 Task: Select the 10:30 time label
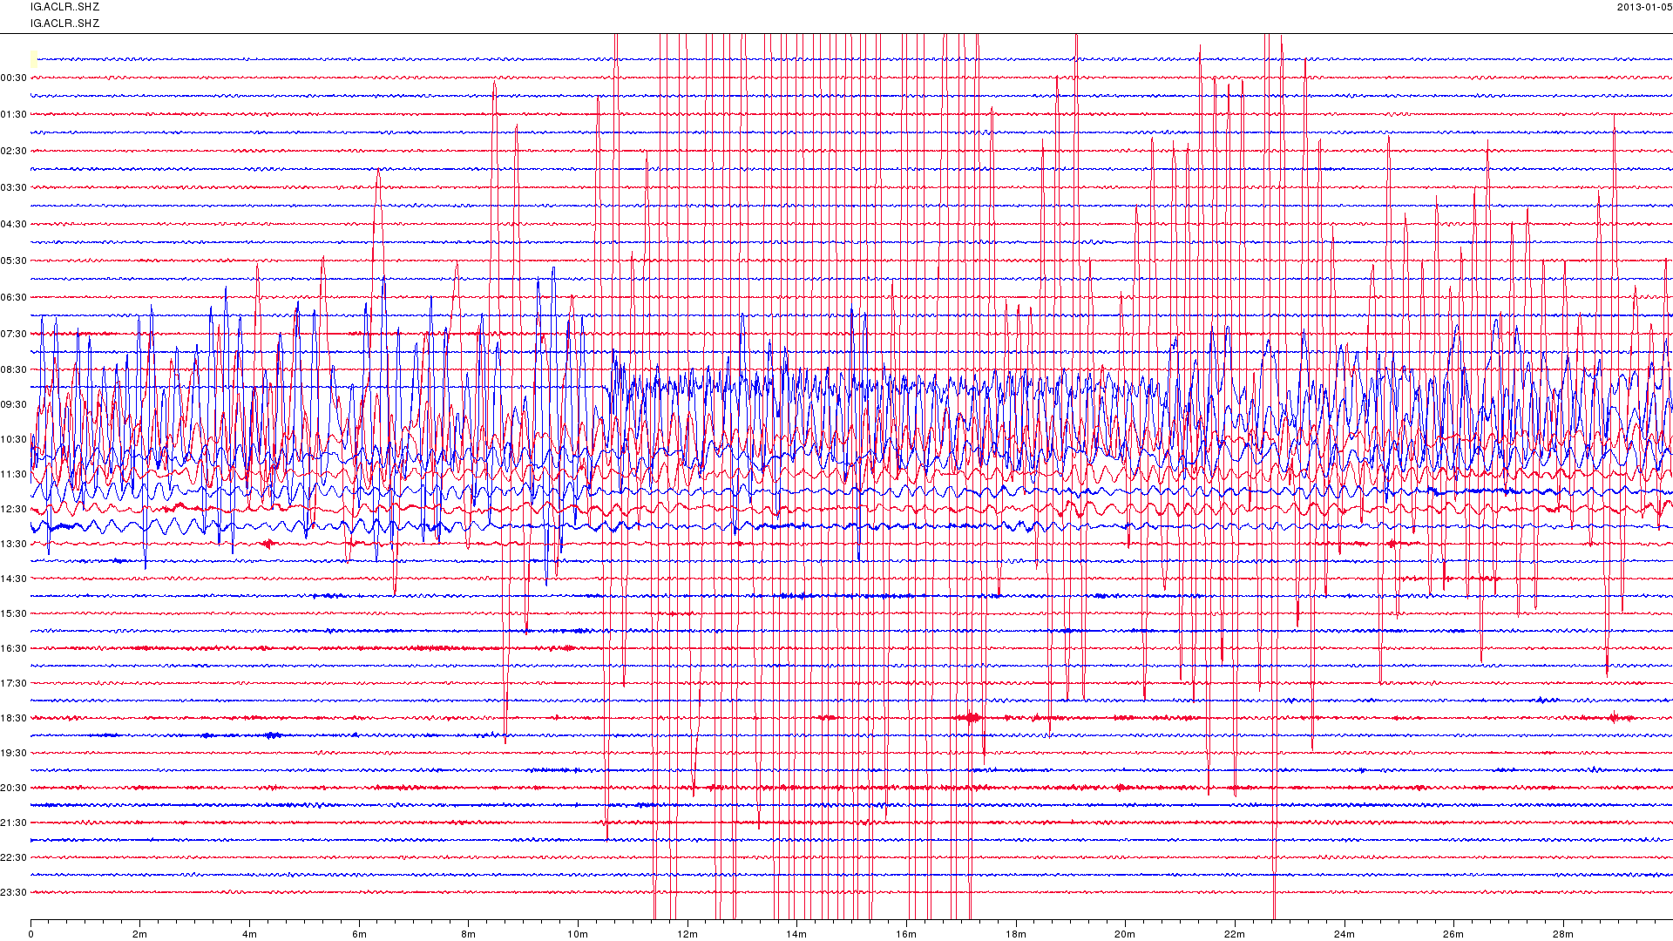point(14,440)
